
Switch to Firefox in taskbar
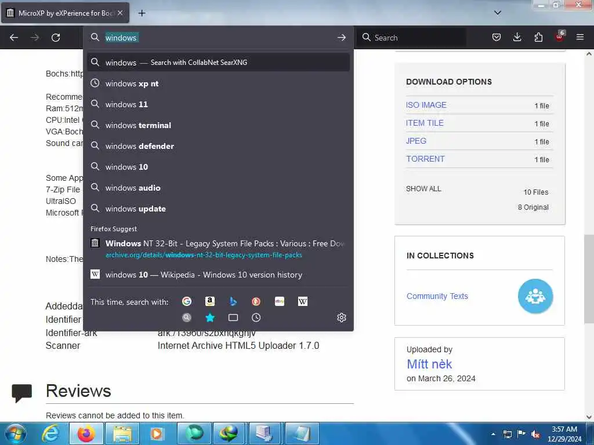[86, 433]
